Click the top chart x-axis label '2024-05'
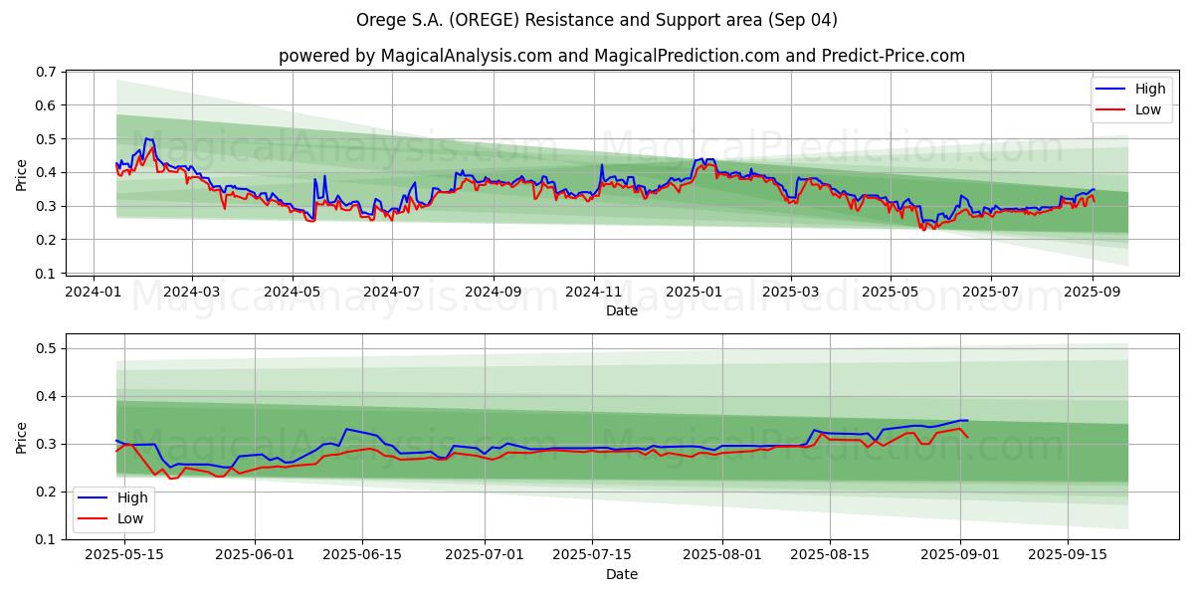The image size is (1194, 597). (292, 293)
